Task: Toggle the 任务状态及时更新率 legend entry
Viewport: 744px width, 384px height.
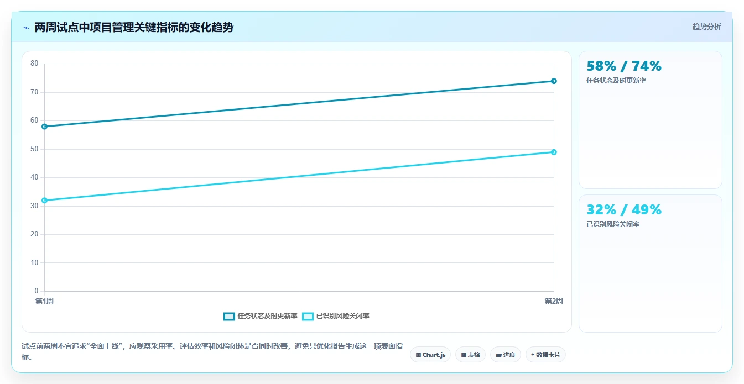Action: pyautogui.click(x=261, y=316)
